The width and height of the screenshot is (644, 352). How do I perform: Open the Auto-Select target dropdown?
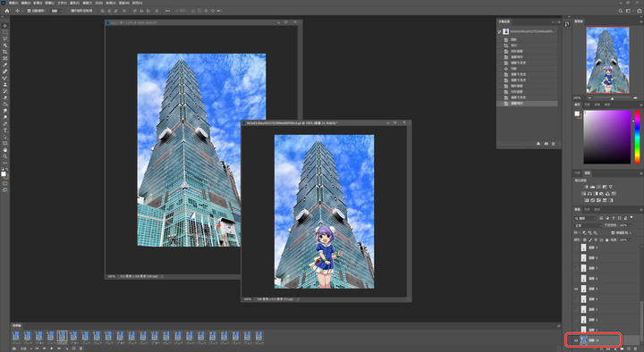[56, 11]
